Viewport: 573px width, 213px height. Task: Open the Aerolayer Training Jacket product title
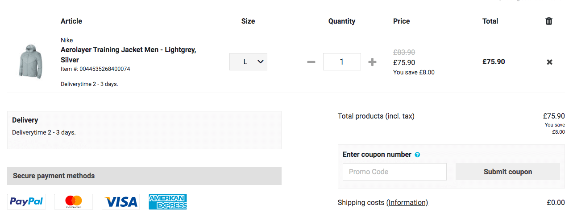click(128, 54)
